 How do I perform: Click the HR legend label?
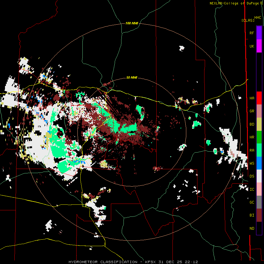click(252, 137)
